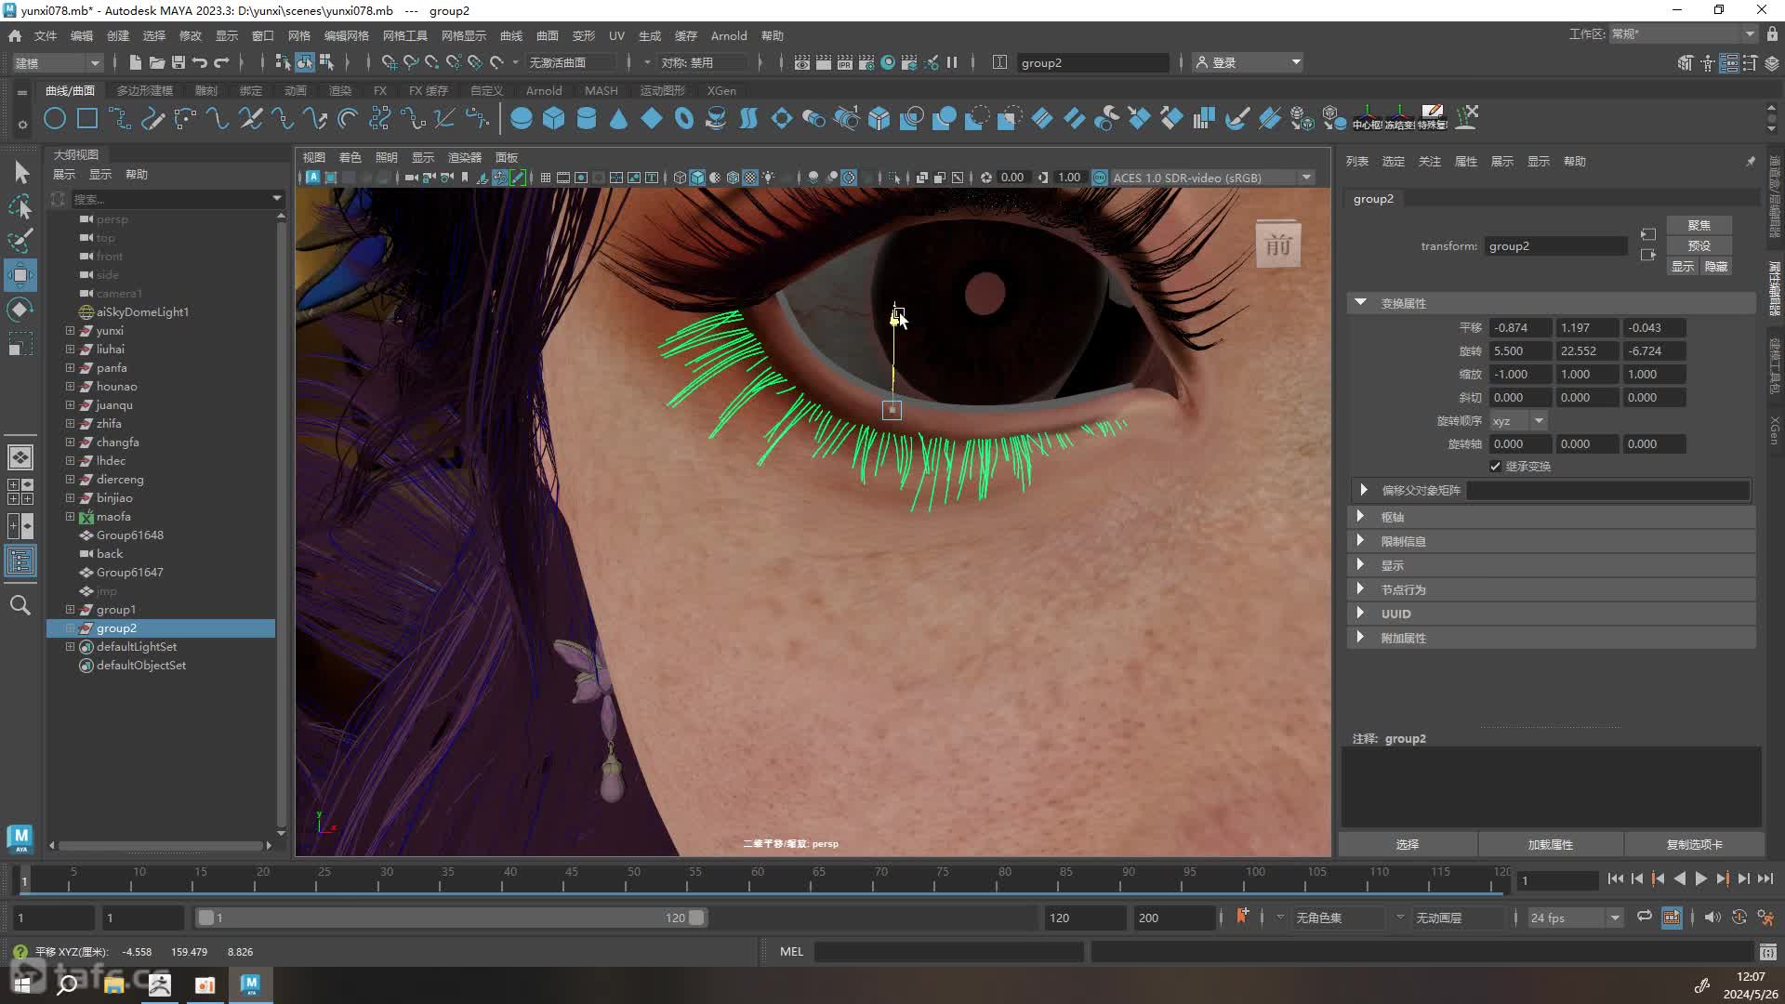1785x1004 pixels.
Task: Open the 建模 menu set dropdown
Action: pyautogui.click(x=57, y=63)
